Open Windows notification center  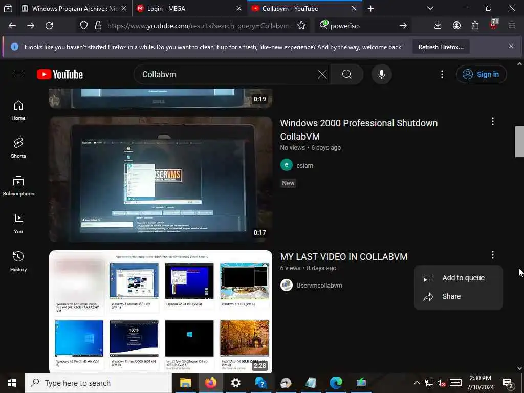(x=509, y=383)
